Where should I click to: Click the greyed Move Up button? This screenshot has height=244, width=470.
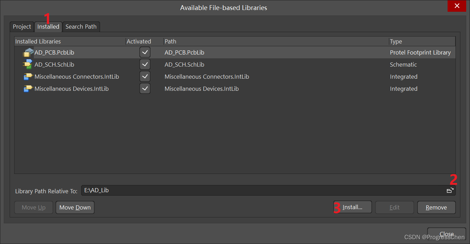tap(33, 207)
